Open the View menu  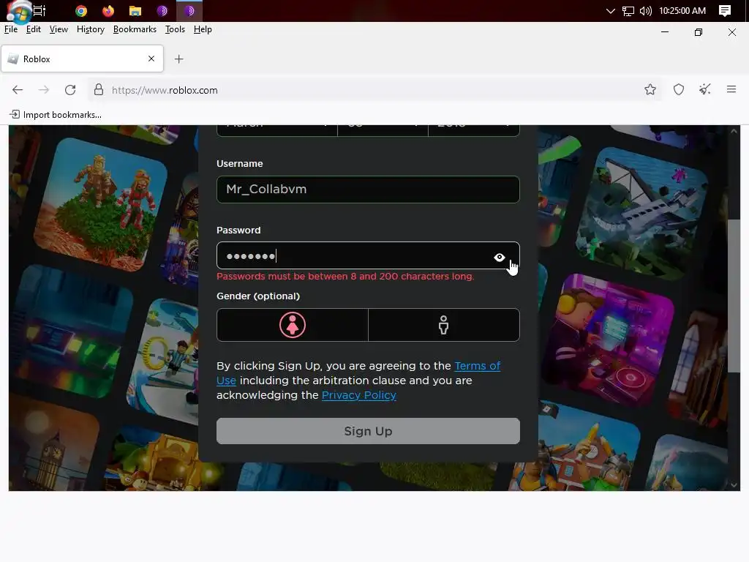tap(59, 29)
